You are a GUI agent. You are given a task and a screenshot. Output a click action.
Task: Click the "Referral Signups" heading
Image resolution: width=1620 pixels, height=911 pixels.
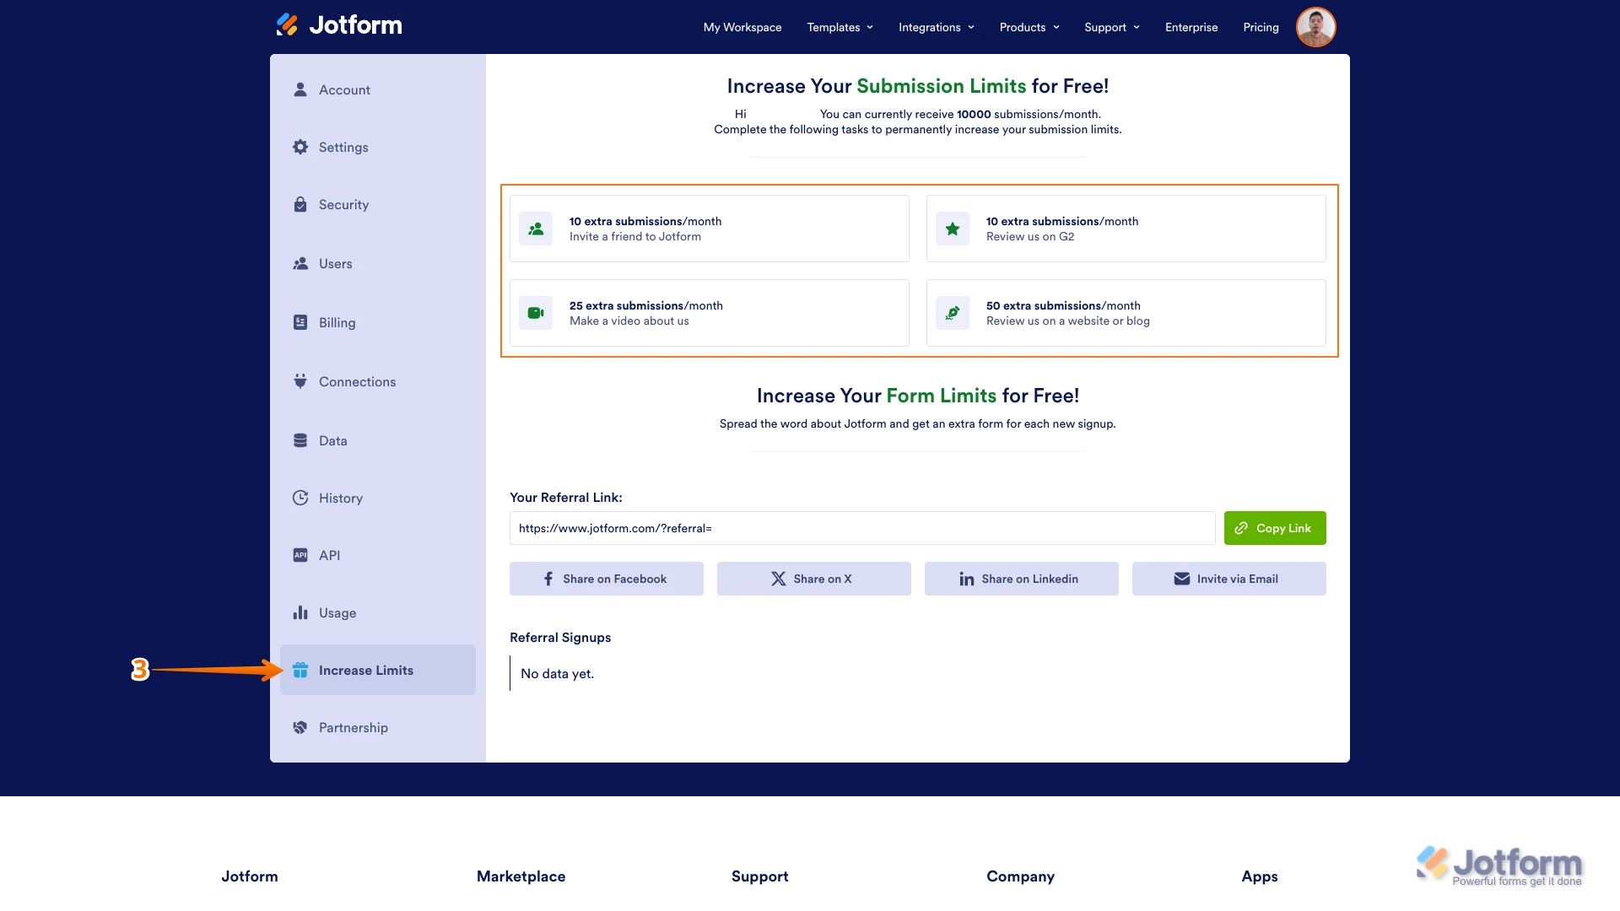[560, 637]
